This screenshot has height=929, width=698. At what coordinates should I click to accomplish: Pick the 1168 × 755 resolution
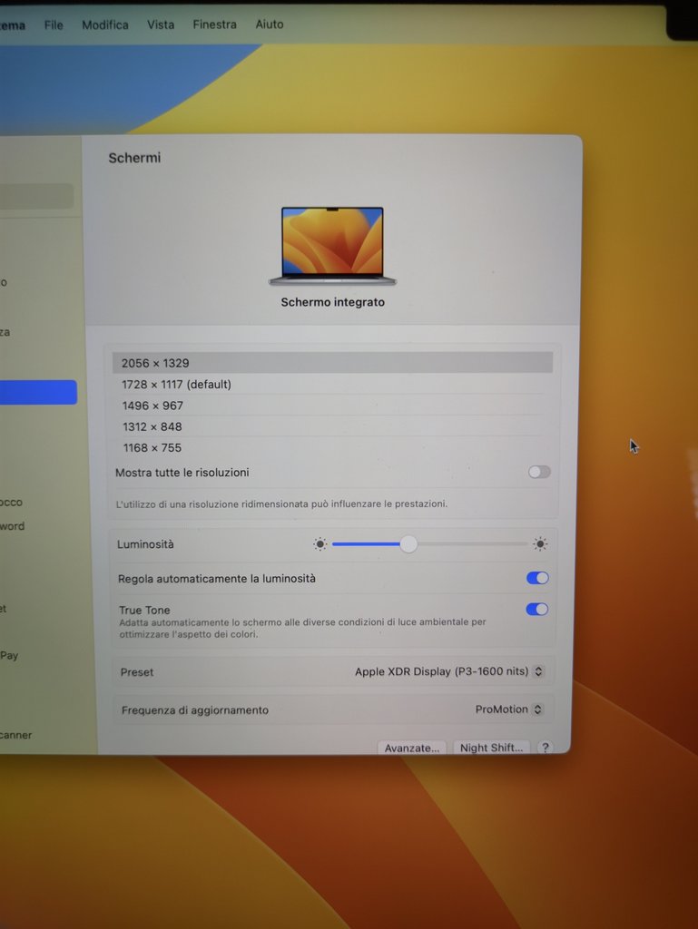(332, 448)
